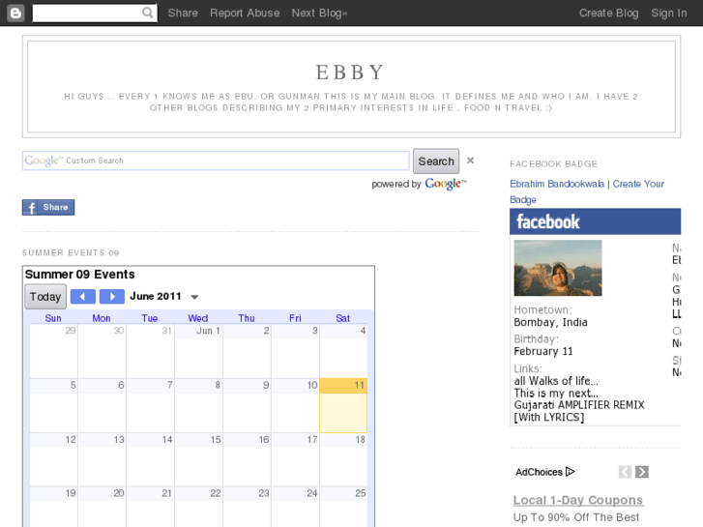Click Sign In
The image size is (703, 527).
tap(669, 13)
